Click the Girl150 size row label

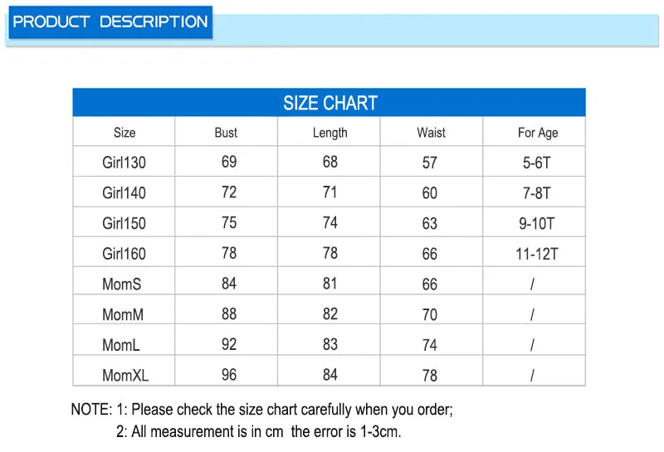pos(124,223)
